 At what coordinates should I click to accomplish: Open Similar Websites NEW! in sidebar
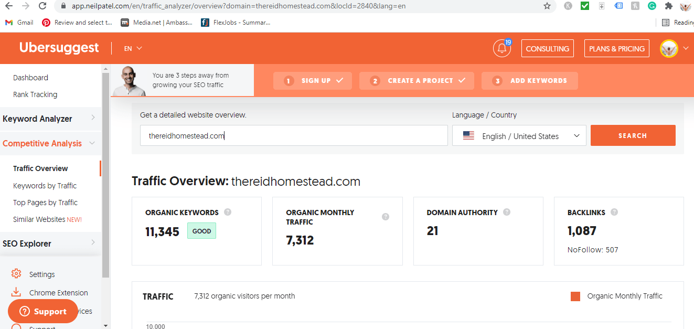(x=47, y=219)
